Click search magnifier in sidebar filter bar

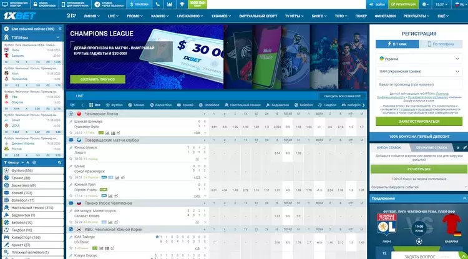click(x=59, y=163)
